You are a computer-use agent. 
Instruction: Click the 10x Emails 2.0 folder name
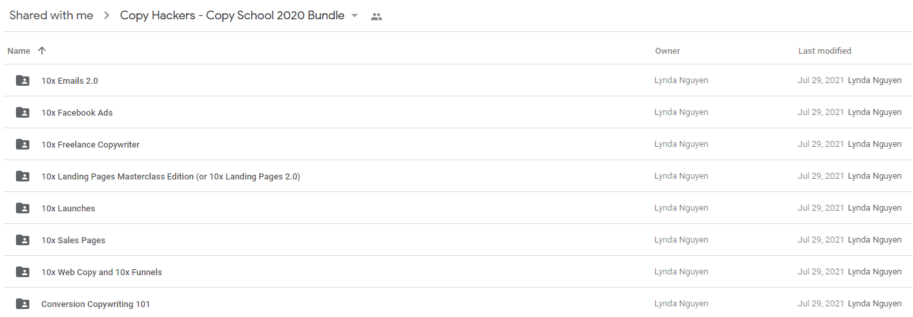click(x=69, y=81)
